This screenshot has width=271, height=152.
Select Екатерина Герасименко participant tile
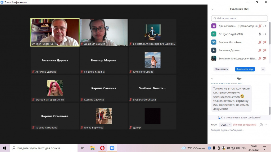click(55, 88)
